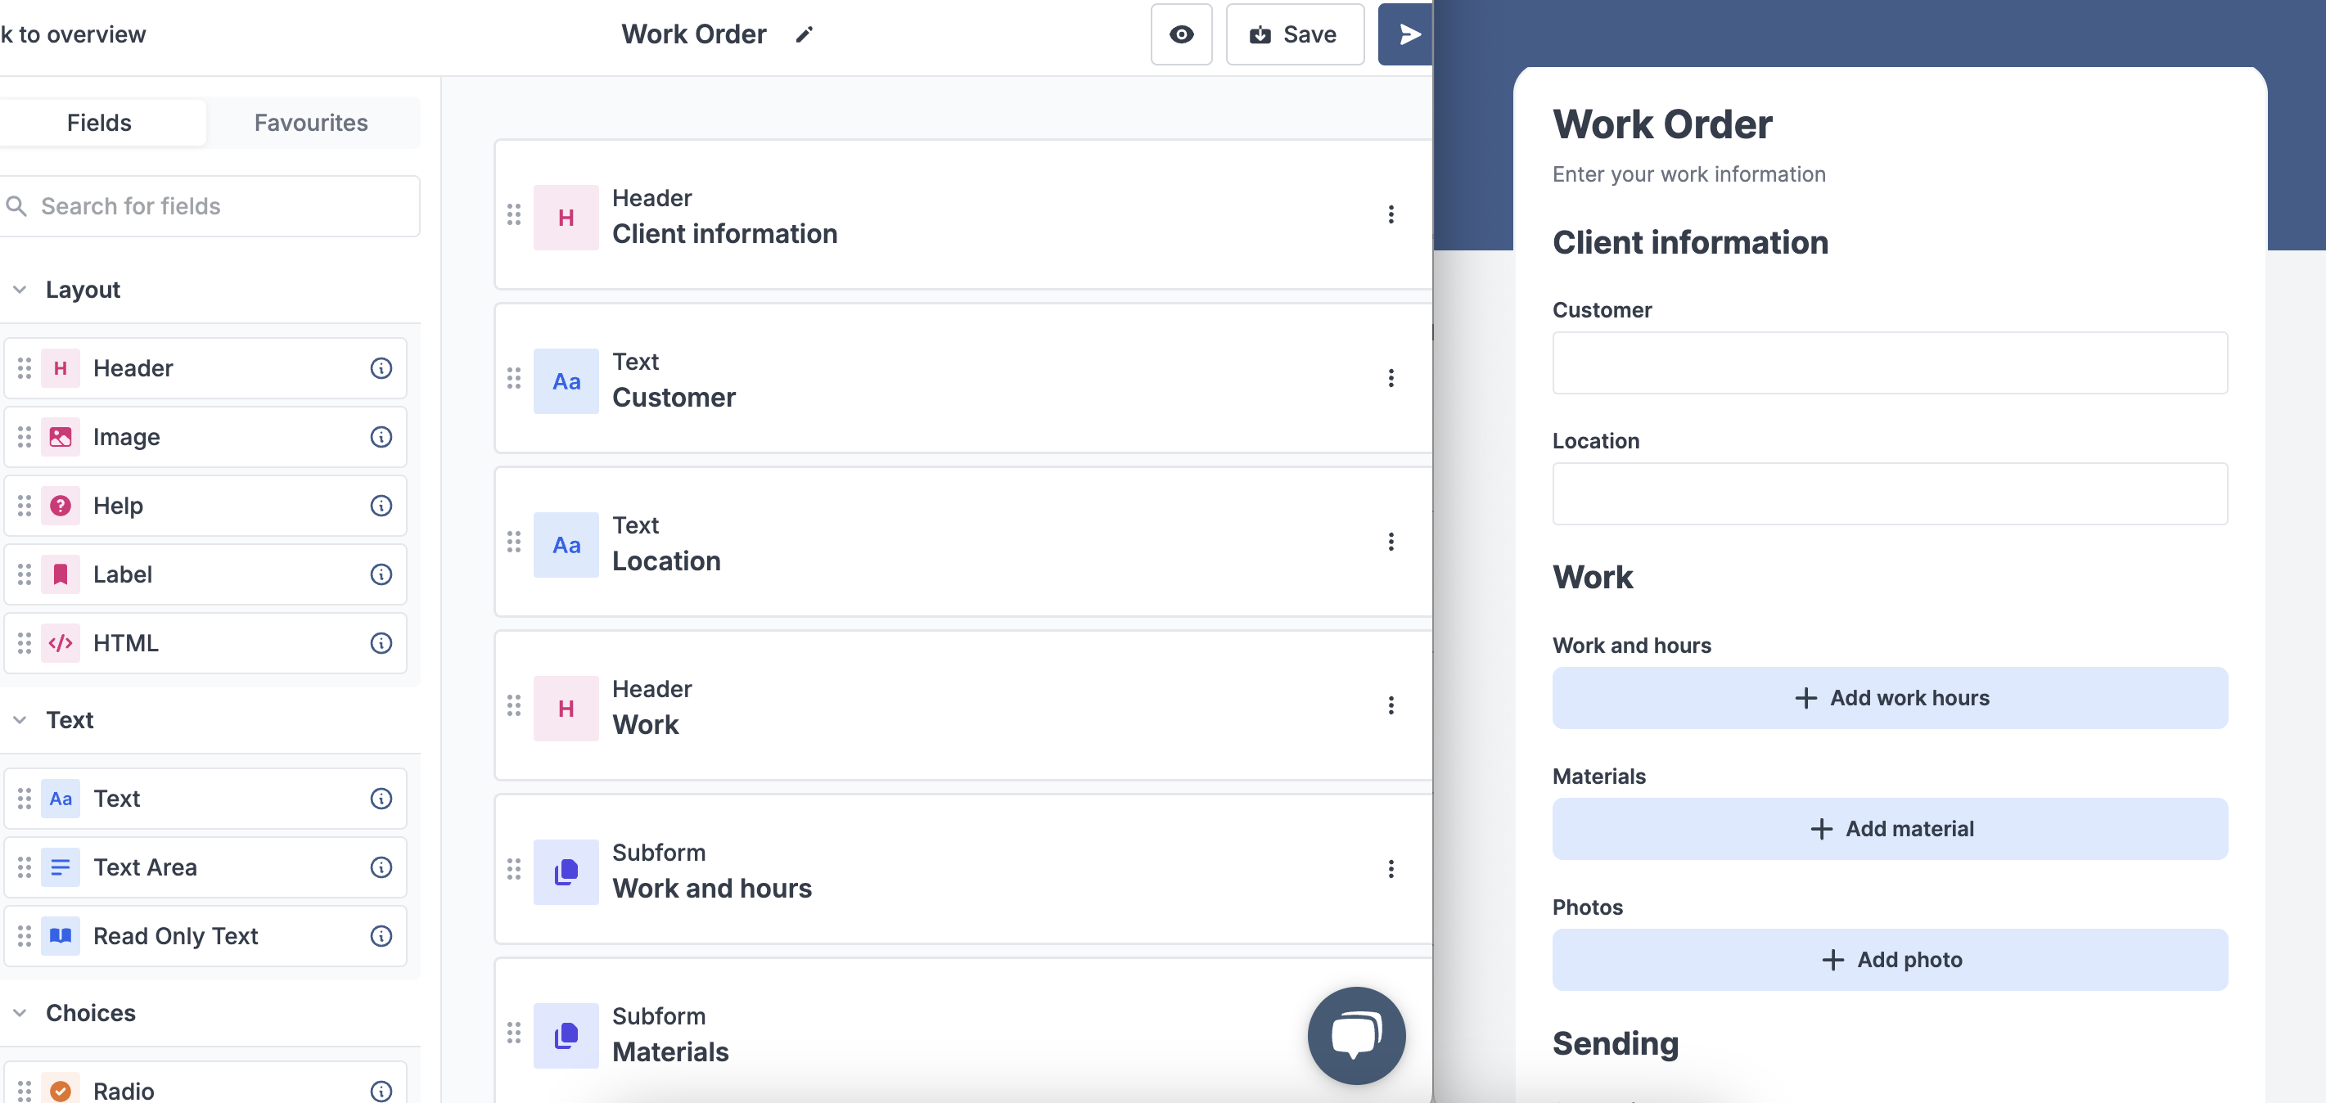
Task: Collapse the Choices section
Action: (20, 1013)
